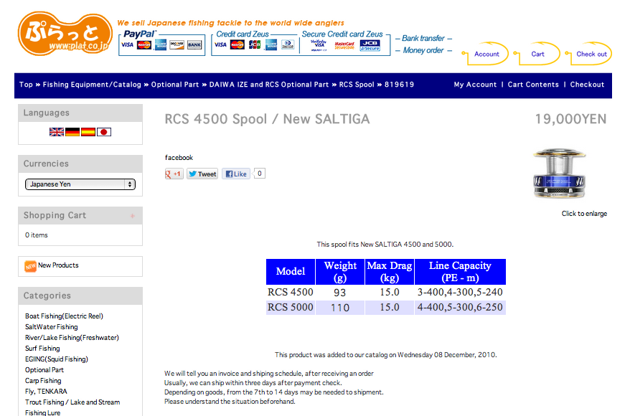
Task: Click the PayPal payment banner
Action: [x=162, y=42]
